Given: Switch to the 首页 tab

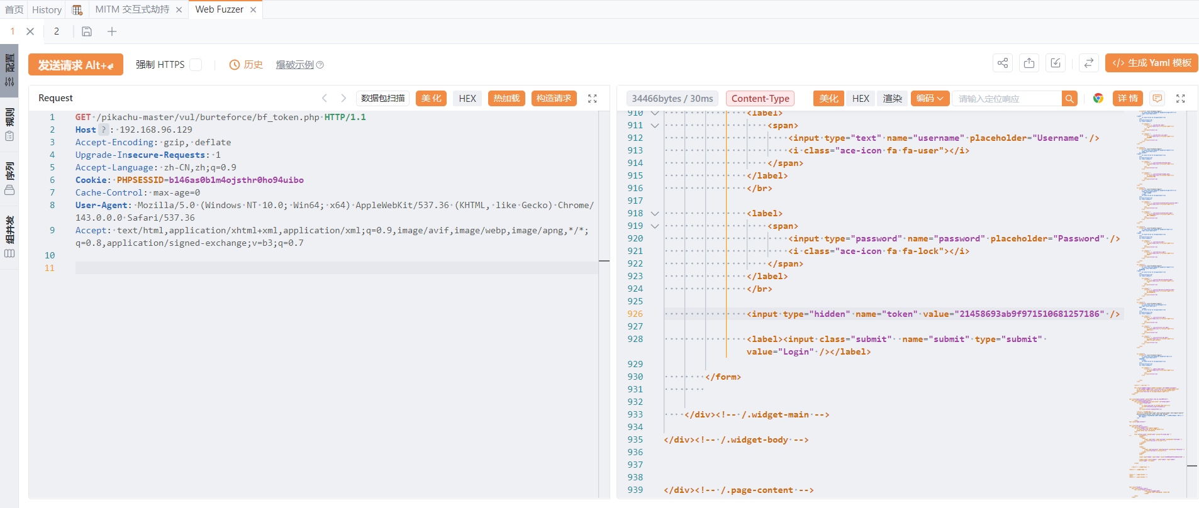Looking at the screenshot, I should click(x=14, y=9).
